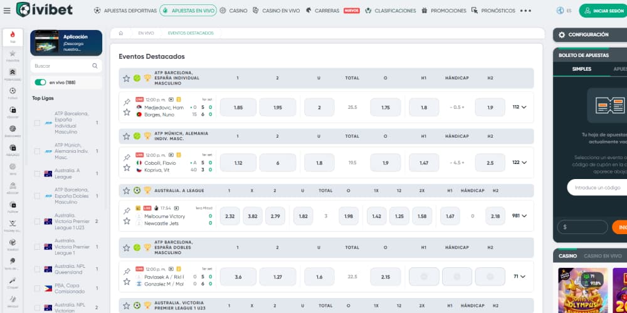This screenshot has width=627, height=313.
Task: Check ATP Múnich Alemania Indiv. league box
Action: coord(37,151)
